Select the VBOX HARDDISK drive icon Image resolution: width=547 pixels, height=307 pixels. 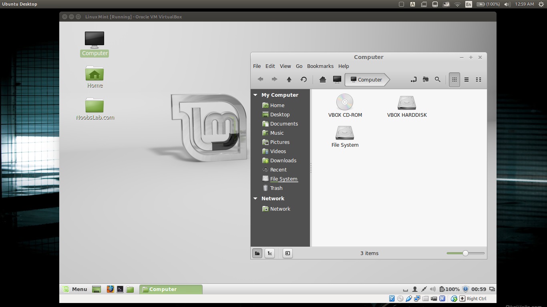[407, 106]
